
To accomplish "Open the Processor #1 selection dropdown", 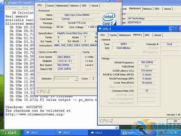I will point(76,79).
